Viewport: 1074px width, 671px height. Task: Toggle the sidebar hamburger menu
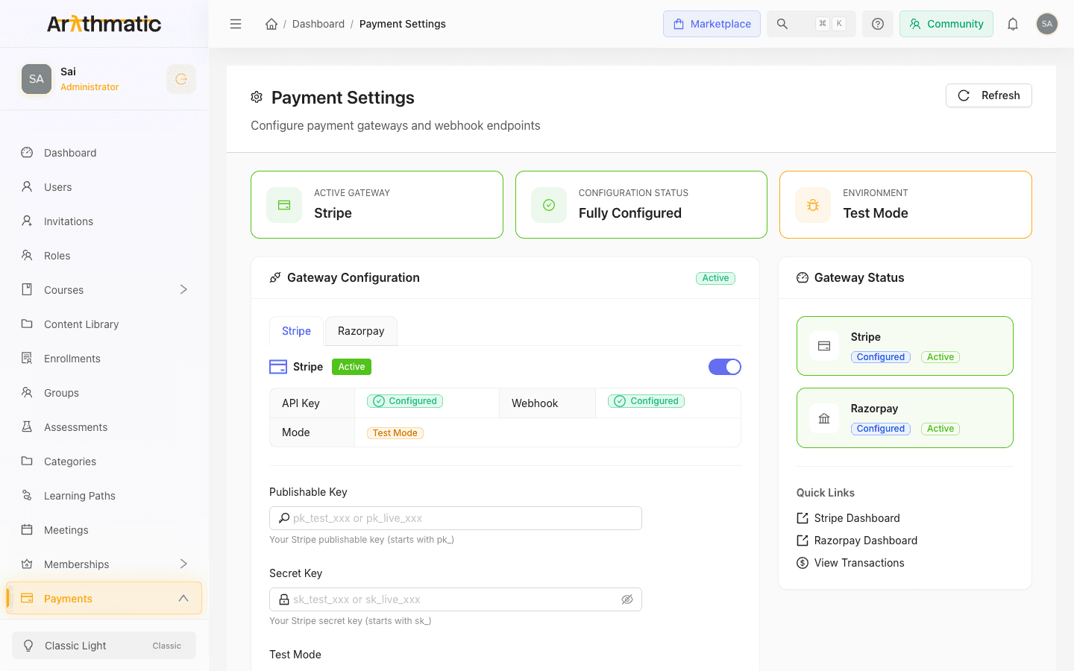(x=236, y=24)
